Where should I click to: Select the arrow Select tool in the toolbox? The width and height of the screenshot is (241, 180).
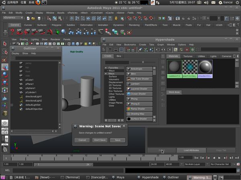(x=5, y=44)
